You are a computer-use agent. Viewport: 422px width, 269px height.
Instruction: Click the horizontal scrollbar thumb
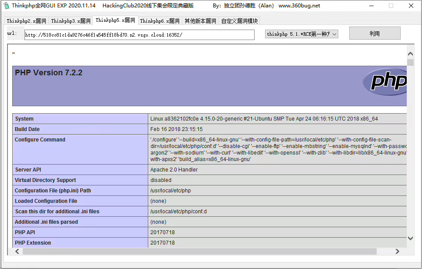(x=199, y=251)
